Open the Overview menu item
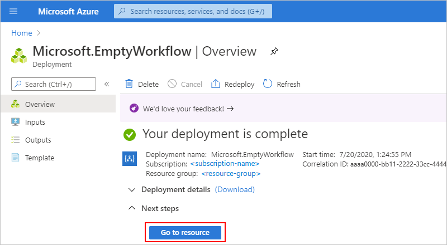This screenshot has width=447, height=245. point(40,104)
